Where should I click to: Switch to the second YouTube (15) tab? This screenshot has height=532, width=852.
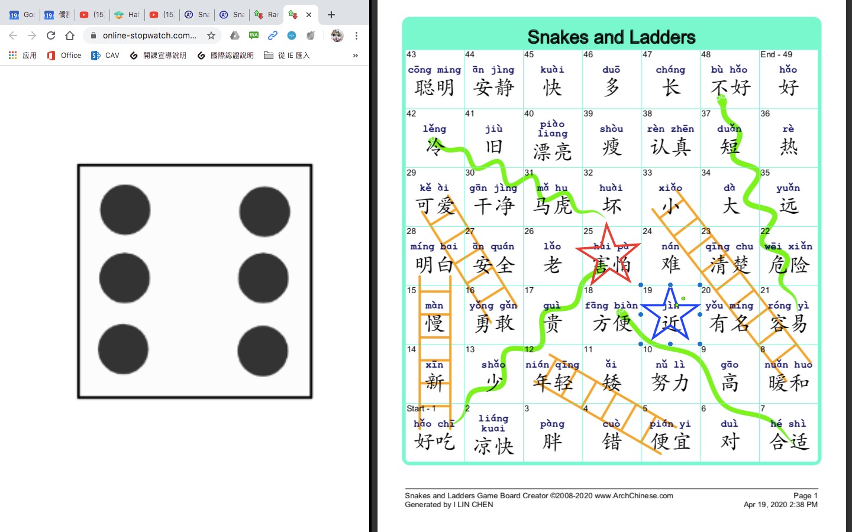pyautogui.click(x=162, y=15)
